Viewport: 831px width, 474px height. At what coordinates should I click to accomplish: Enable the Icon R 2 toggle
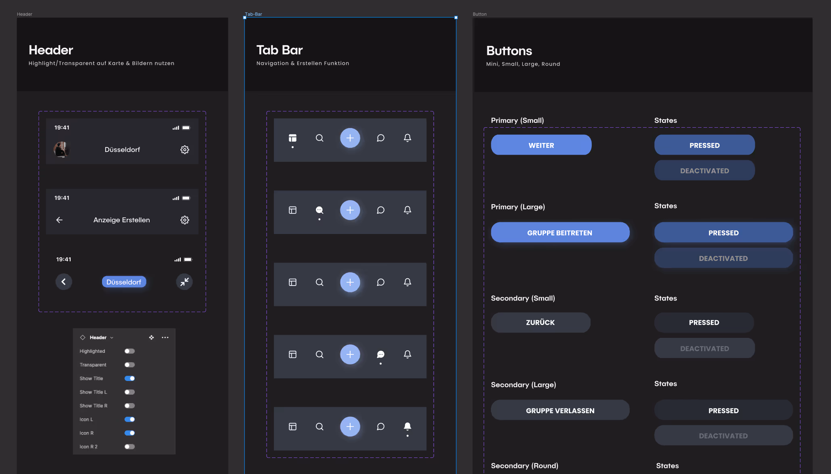click(x=129, y=447)
